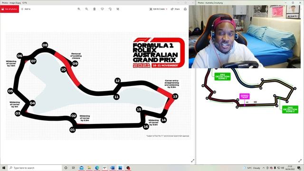Screen dimensions: 304x171
Task: Open Microsoft Word from taskbar
Action: pyautogui.click(x=113, y=168)
